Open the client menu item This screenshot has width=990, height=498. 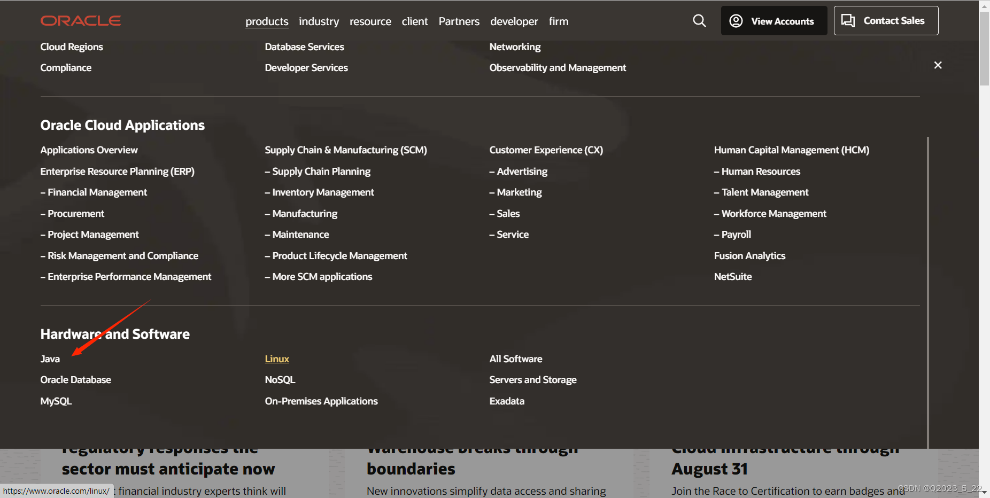point(415,21)
